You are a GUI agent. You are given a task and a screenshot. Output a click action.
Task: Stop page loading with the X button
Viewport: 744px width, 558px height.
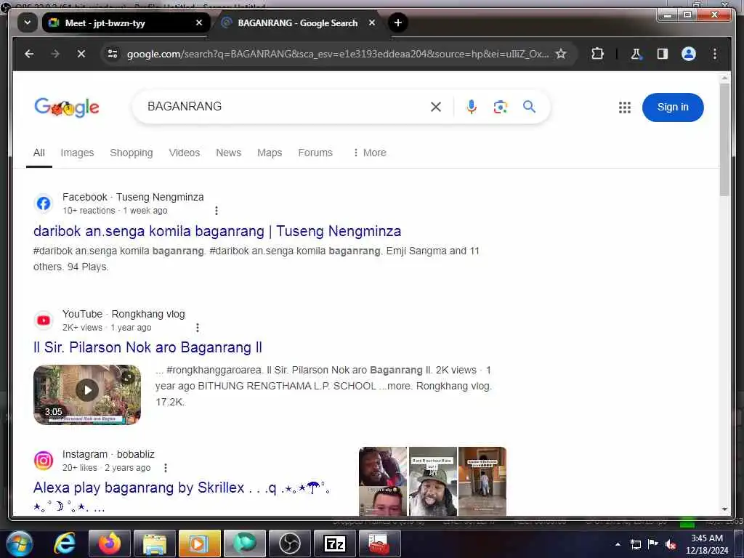(x=81, y=54)
